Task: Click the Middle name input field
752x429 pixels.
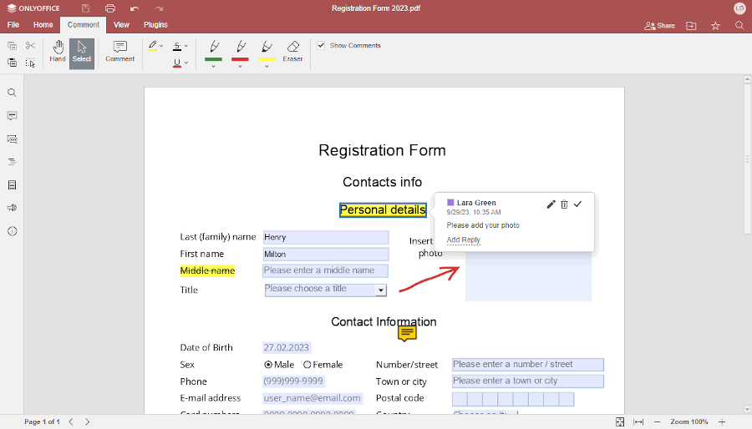Action: pos(325,270)
